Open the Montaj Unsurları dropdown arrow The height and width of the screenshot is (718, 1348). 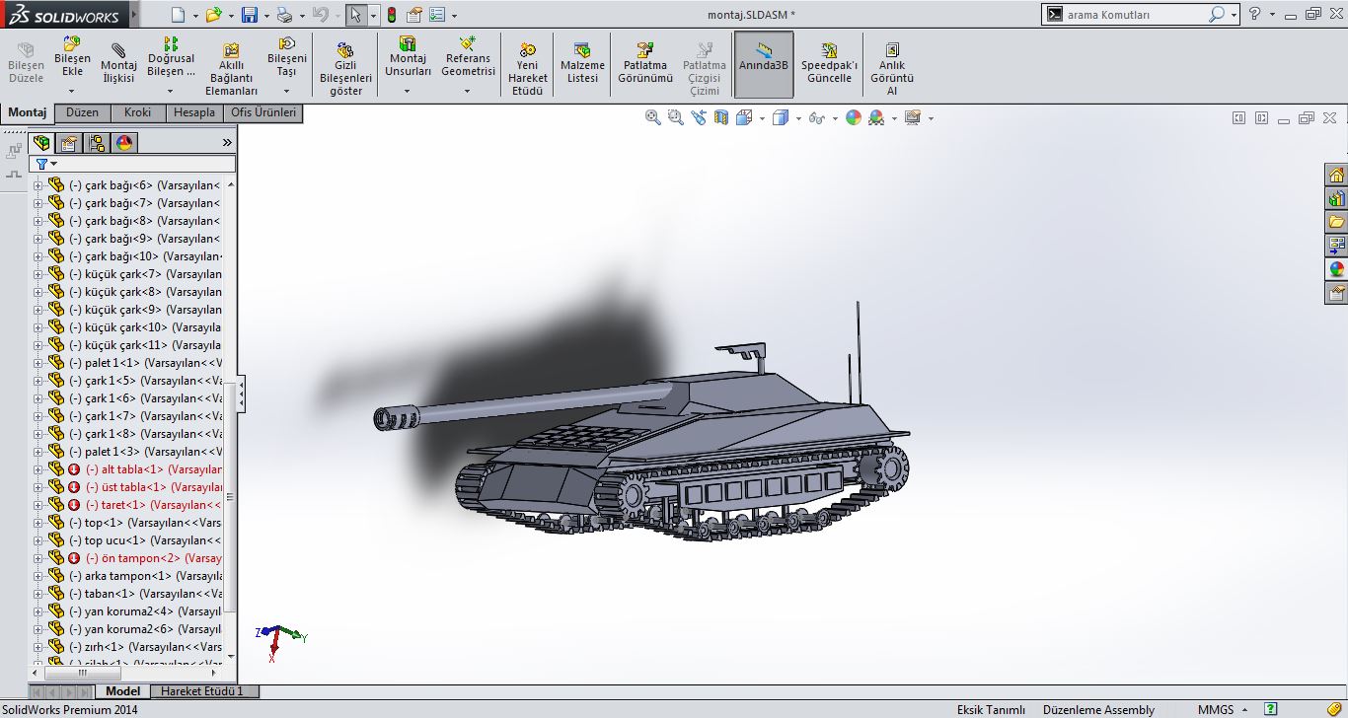tap(408, 92)
